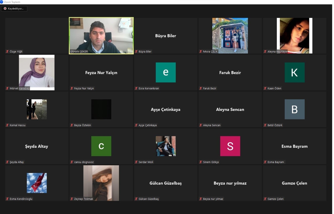Click the Kaydediliyor recording indicator
The image size is (334, 214).
click(14, 8)
